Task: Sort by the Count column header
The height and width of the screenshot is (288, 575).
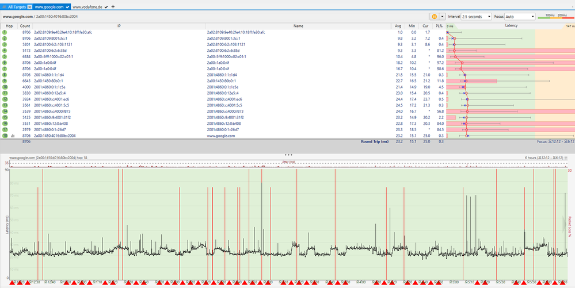Action: 25,26
